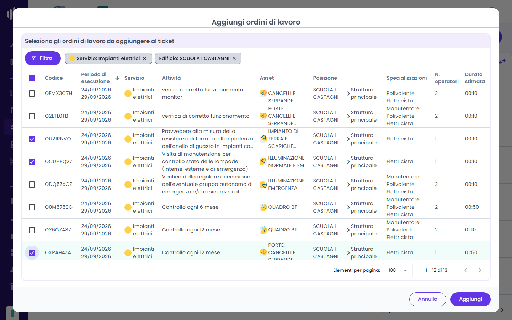Go to the previous page of results

(x=466, y=270)
